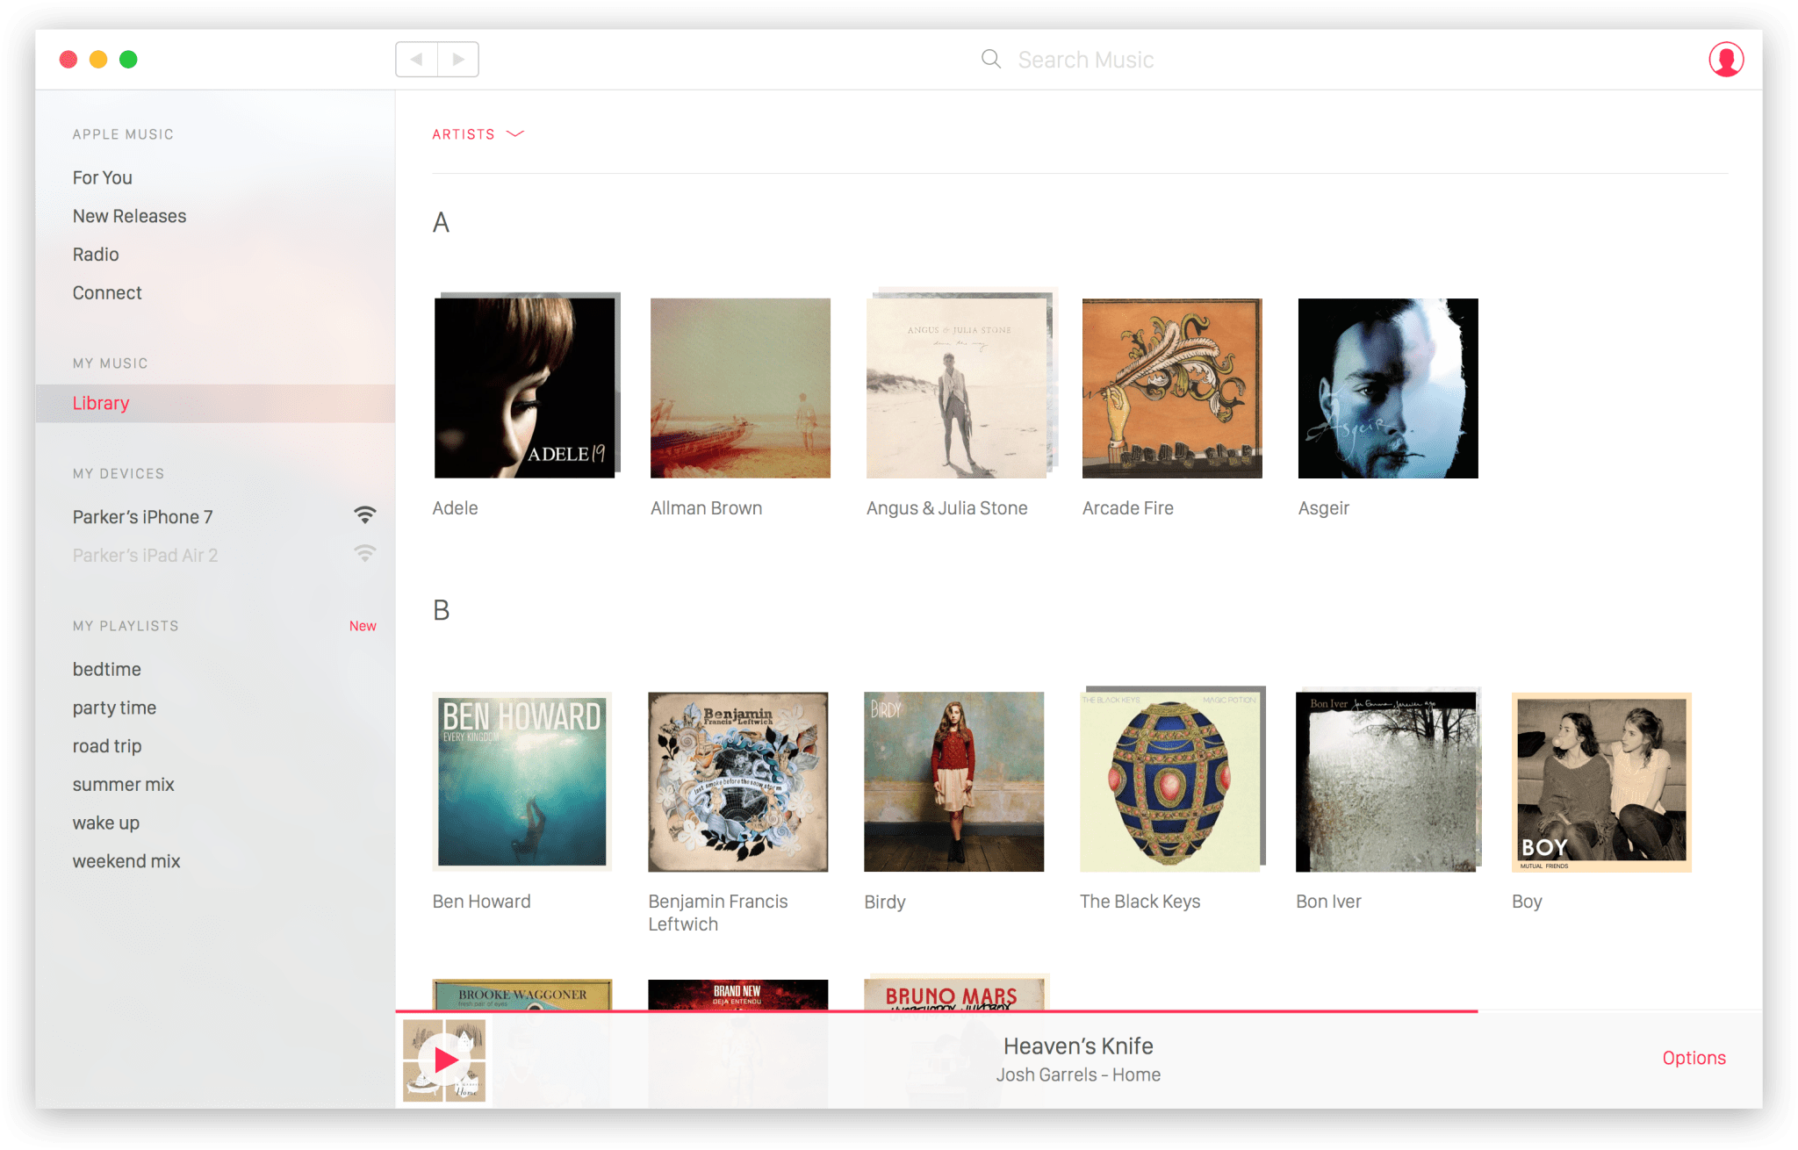Open Asgeir album artwork
This screenshot has height=1150, width=1798.
point(1388,388)
